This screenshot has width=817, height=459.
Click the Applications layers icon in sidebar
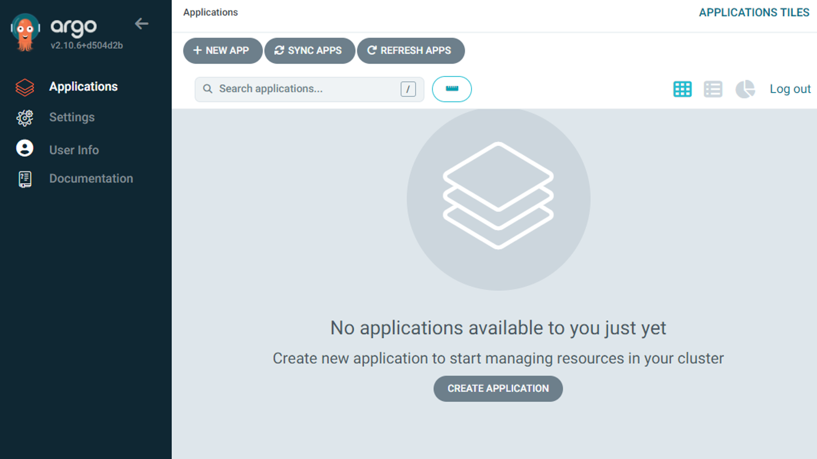point(25,87)
